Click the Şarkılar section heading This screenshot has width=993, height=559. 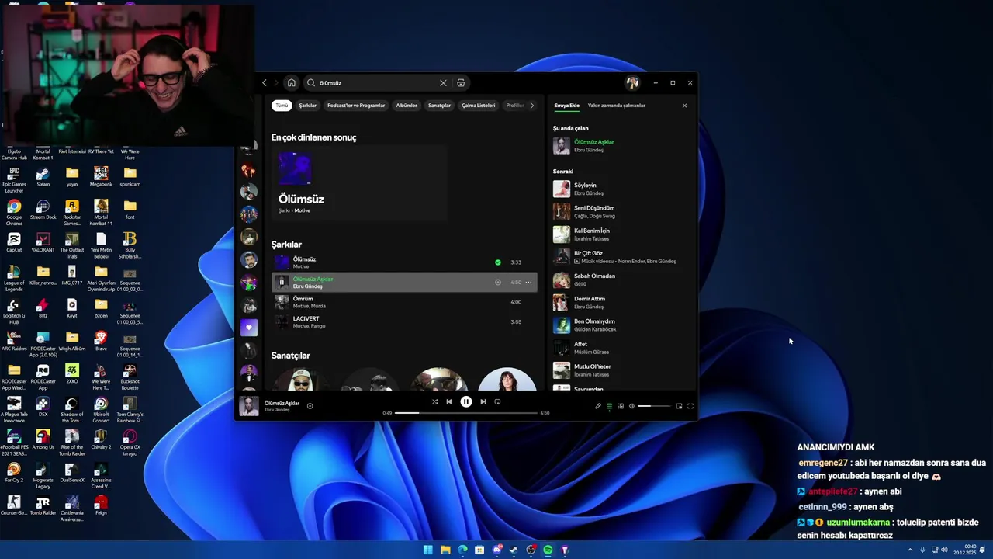click(x=286, y=245)
